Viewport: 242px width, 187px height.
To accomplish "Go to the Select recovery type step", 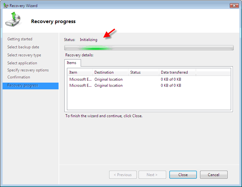I will coord(24,55).
